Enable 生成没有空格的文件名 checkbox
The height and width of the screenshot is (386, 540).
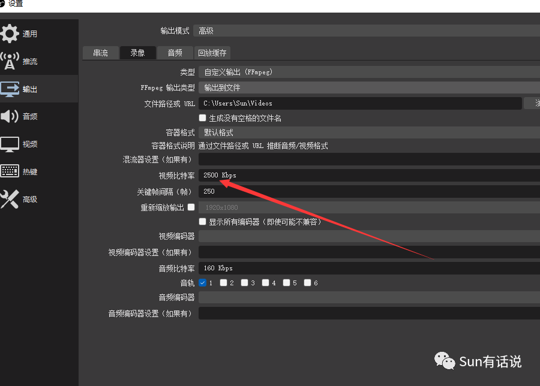click(203, 118)
